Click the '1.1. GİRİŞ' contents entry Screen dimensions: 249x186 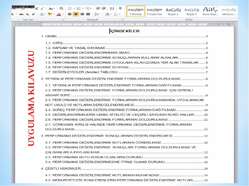(x=127, y=43)
